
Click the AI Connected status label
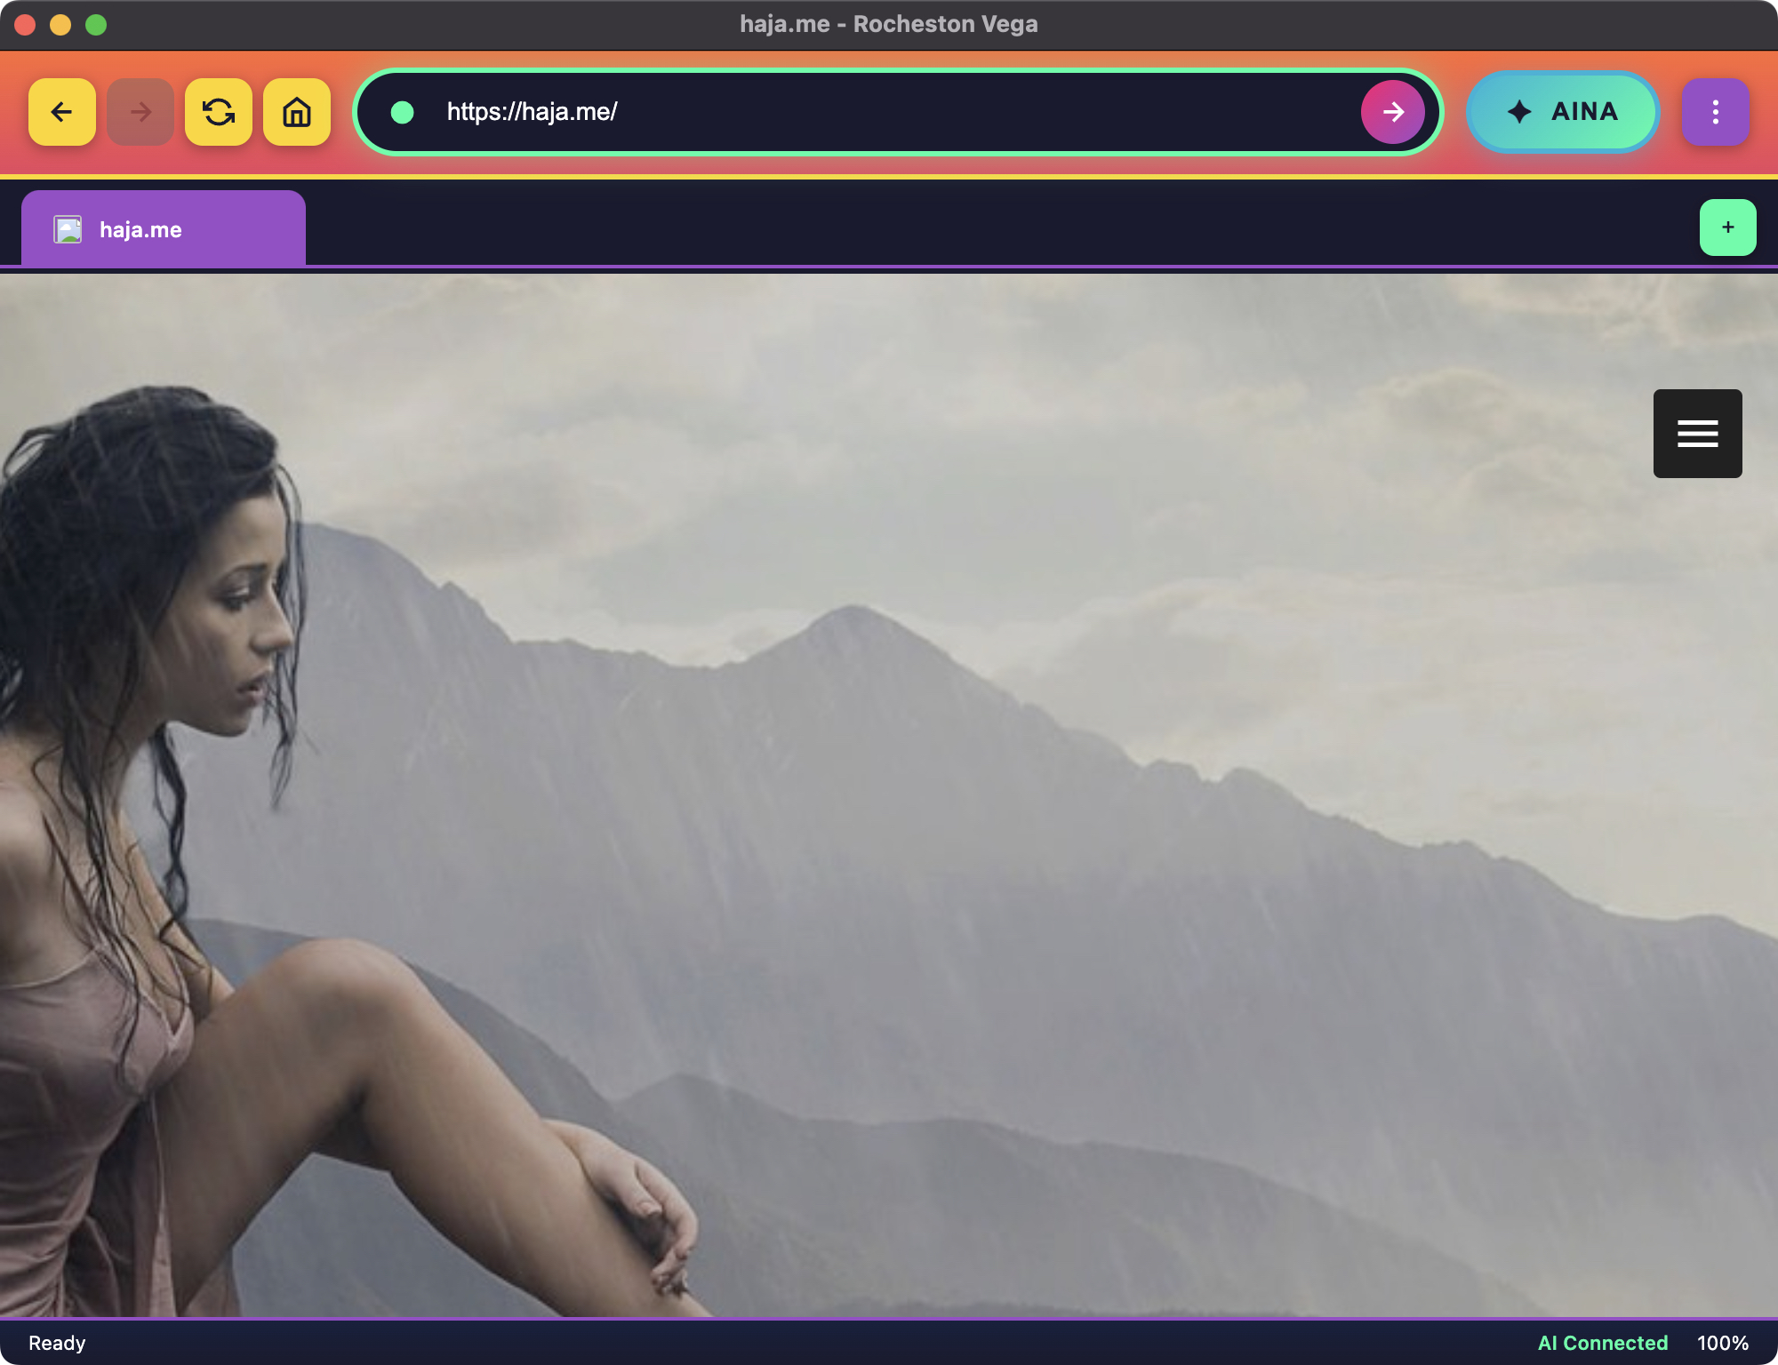tap(1602, 1343)
